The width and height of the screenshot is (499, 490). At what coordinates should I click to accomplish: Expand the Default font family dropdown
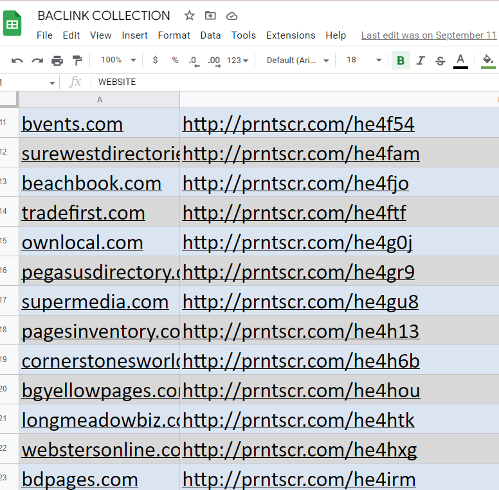298,60
